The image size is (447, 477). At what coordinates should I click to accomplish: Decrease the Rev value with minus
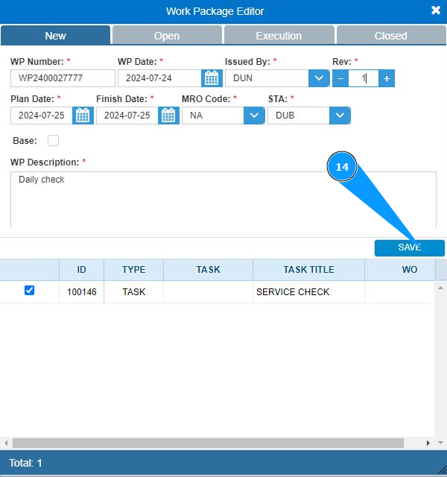pyautogui.click(x=340, y=78)
